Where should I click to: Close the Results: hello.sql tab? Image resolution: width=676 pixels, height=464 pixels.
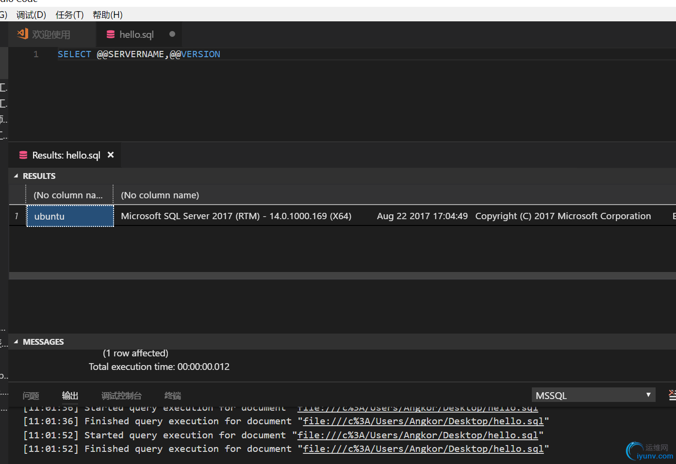(x=111, y=155)
